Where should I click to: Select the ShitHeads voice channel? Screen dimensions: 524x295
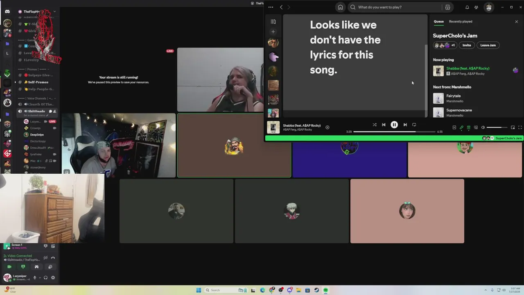click(x=36, y=111)
